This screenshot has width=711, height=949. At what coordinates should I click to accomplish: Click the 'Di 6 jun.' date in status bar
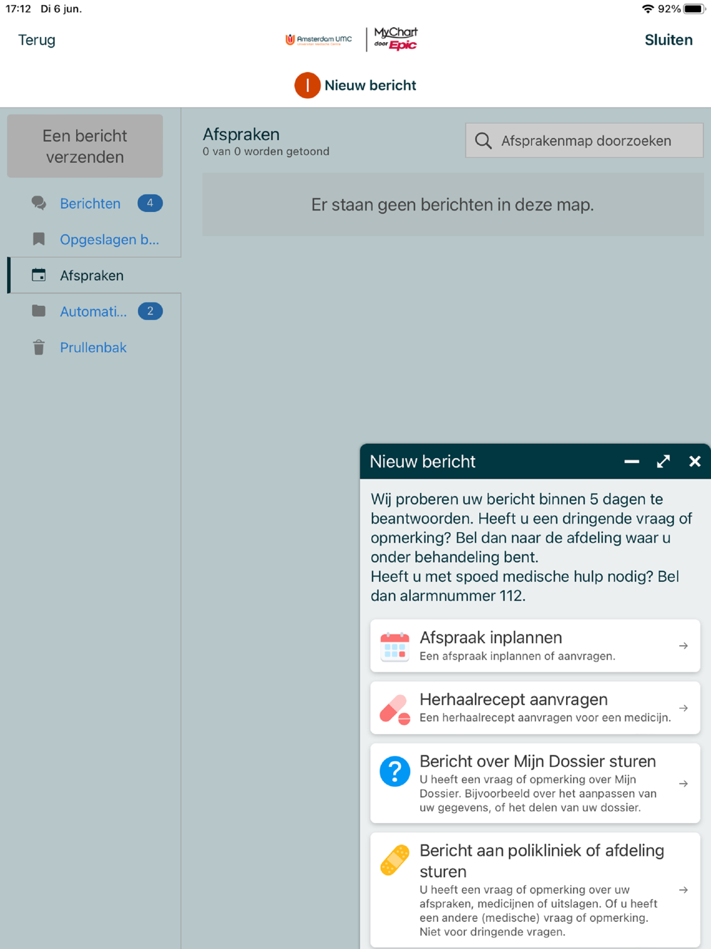pyautogui.click(x=61, y=9)
